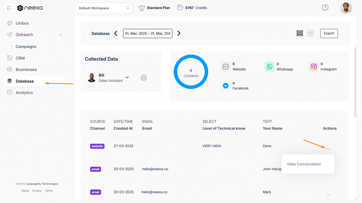Expand the Bill Sales Assistant dropdown
The width and height of the screenshot is (362, 203).
pos(127,77)
